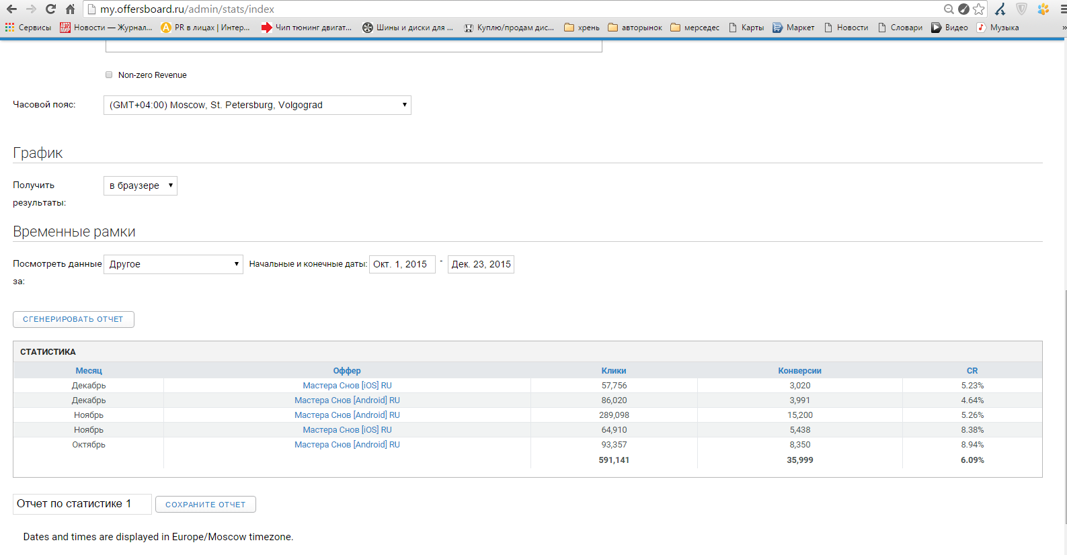Screen dimensions: 1067x555
Task: Click the shield extension icon
Action: point(1021,9)
